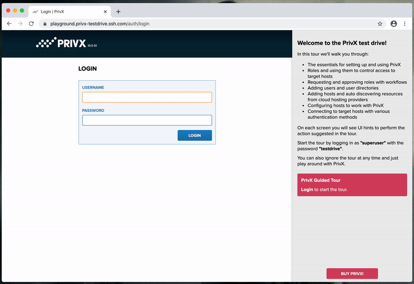Screen dimensions: 414x284
Task: Open the browser profile avatar icon
Action: tap(394, 24)
